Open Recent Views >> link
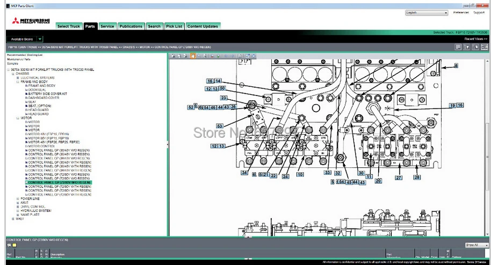The image size is (491, 265). coord(475,39)
